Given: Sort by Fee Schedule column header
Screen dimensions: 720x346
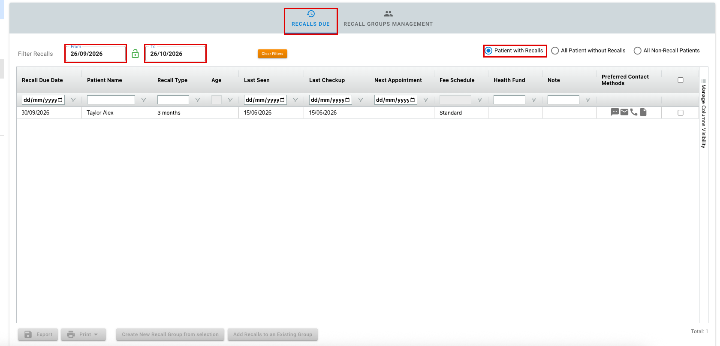Looking at the screenshot, I should click(x=457, y=80).
